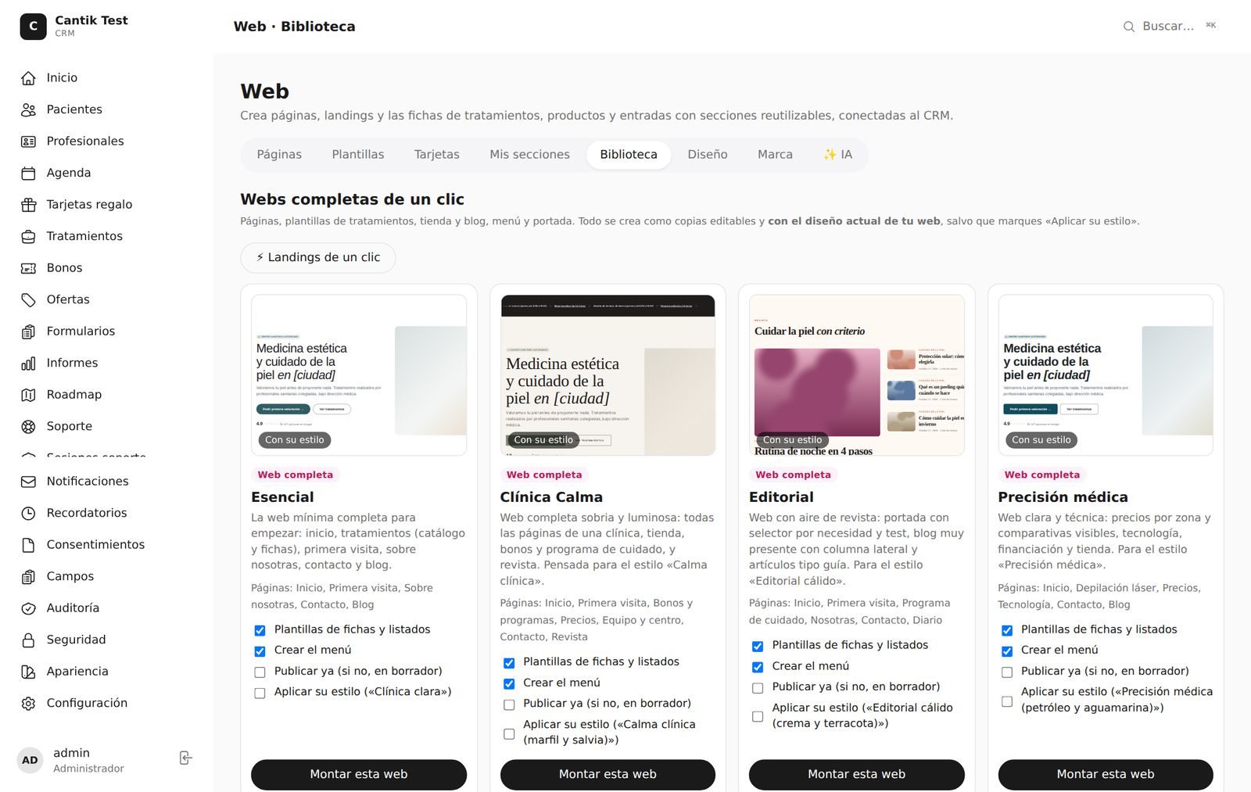This screenshot has width=1251, height=792.
Task: Click the Campos clipboard icon
Action: (x=28, y=576)
